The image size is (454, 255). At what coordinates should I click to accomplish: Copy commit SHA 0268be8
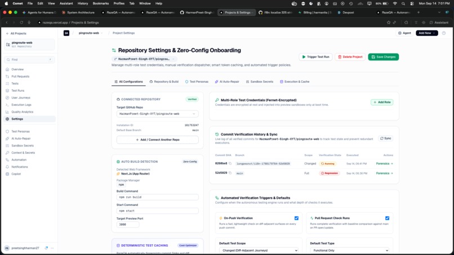[230, 164]
